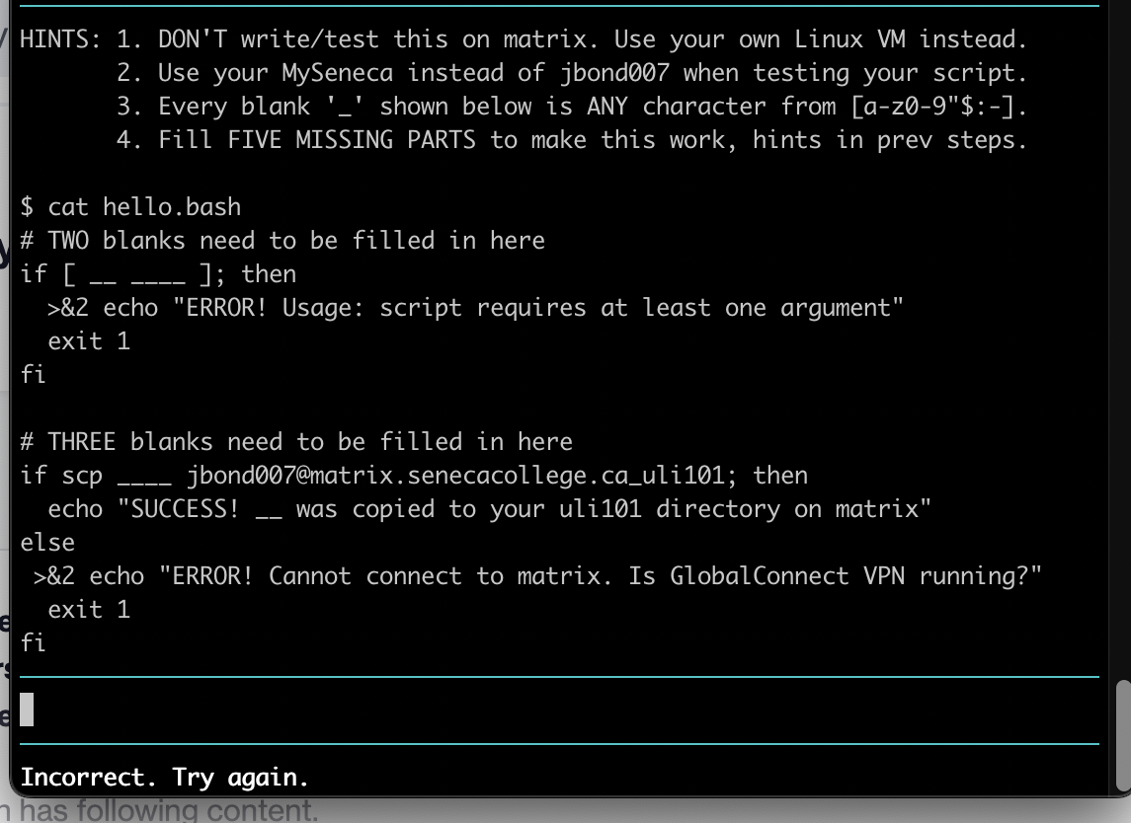Click the final 'fi' keyword

(x=34, y=642)
